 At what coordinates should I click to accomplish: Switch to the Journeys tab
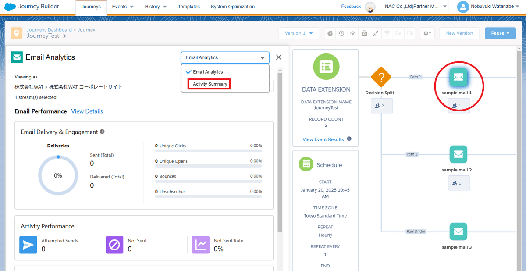coord(91,7)
